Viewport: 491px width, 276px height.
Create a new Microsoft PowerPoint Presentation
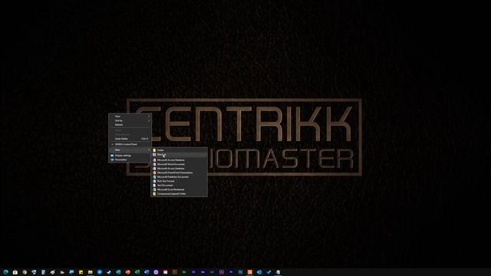click(x=179, y=172)
